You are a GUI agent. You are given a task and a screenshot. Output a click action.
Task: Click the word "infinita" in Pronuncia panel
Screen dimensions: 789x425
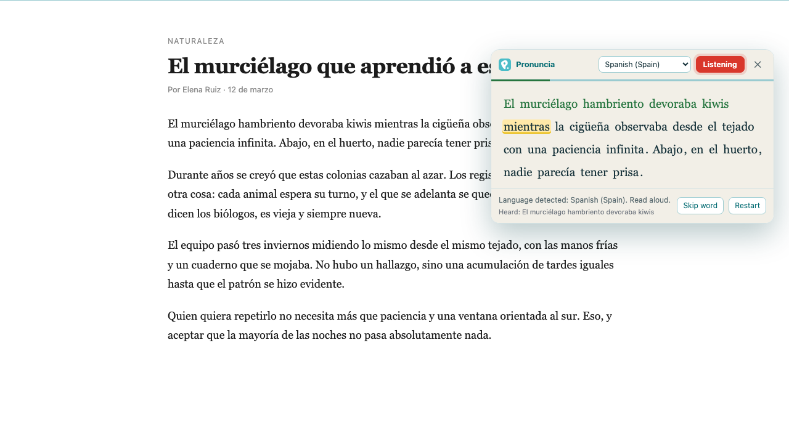[626, 150]
